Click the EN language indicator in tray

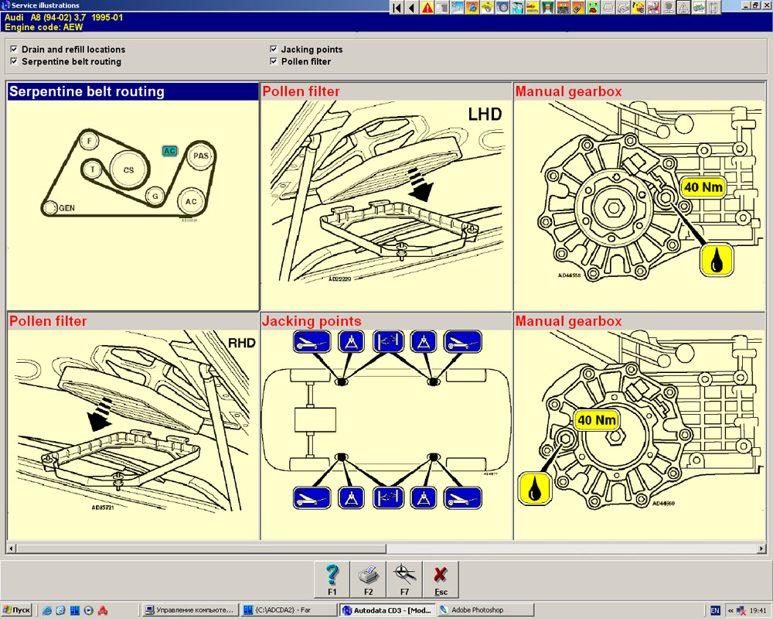tap(715, 610)
